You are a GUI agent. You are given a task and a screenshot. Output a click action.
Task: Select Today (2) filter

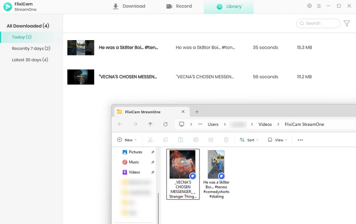[31, 37]
